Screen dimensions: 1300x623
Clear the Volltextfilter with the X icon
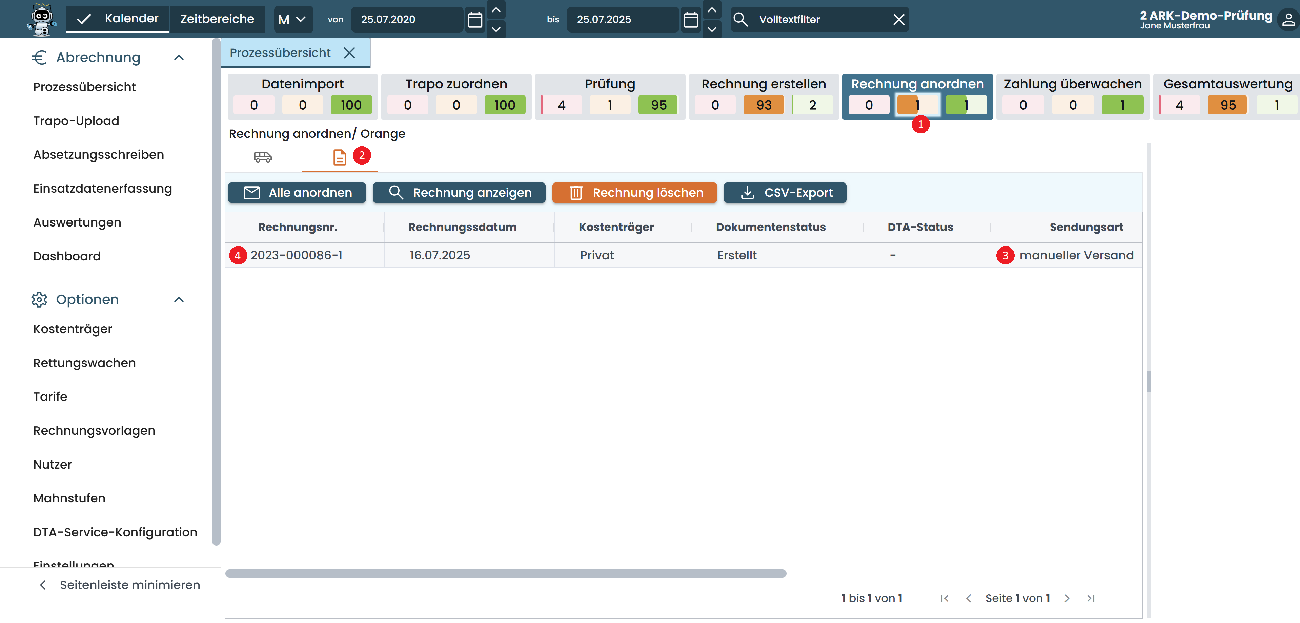[x=898, y=20]
